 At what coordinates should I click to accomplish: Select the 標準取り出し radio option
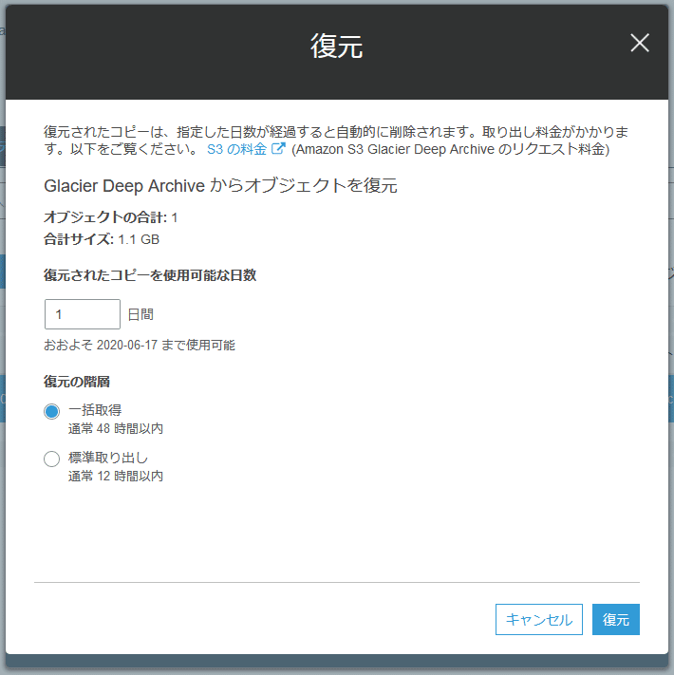[x=51, y=459]
